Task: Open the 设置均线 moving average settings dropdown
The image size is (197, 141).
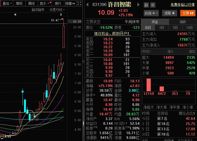Action: [57, 10]
